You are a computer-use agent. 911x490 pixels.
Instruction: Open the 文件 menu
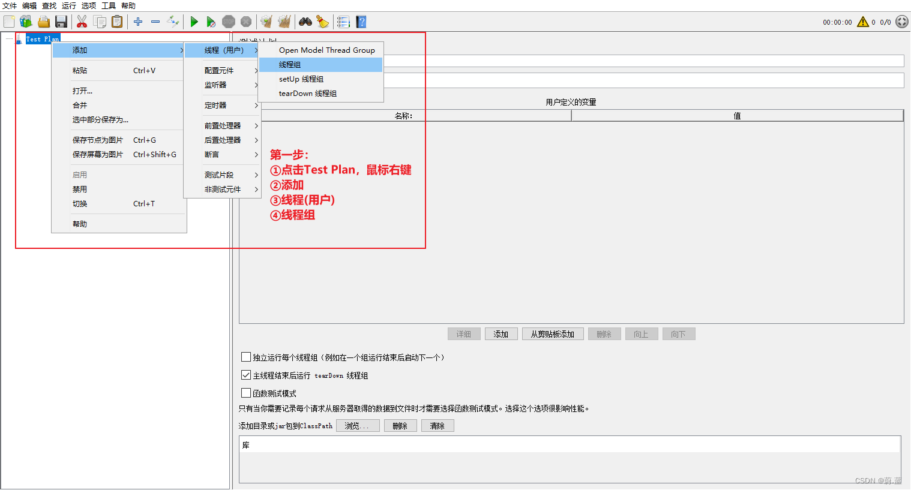click(x=10, y=6)
